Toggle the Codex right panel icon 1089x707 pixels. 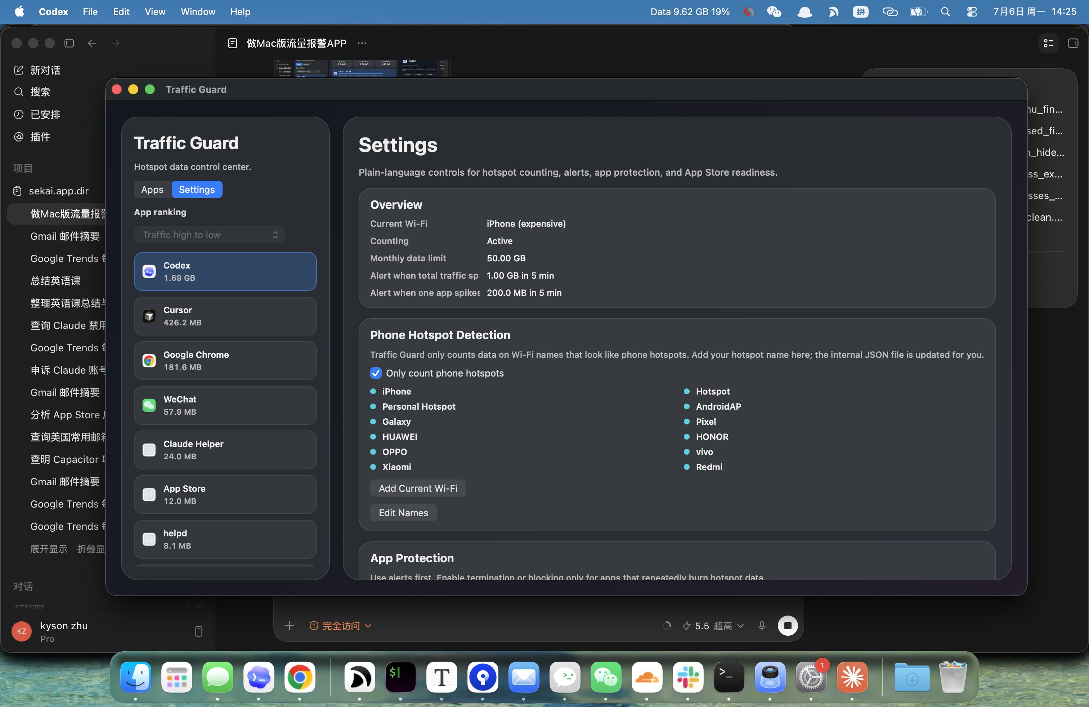tap(1073, 43)
